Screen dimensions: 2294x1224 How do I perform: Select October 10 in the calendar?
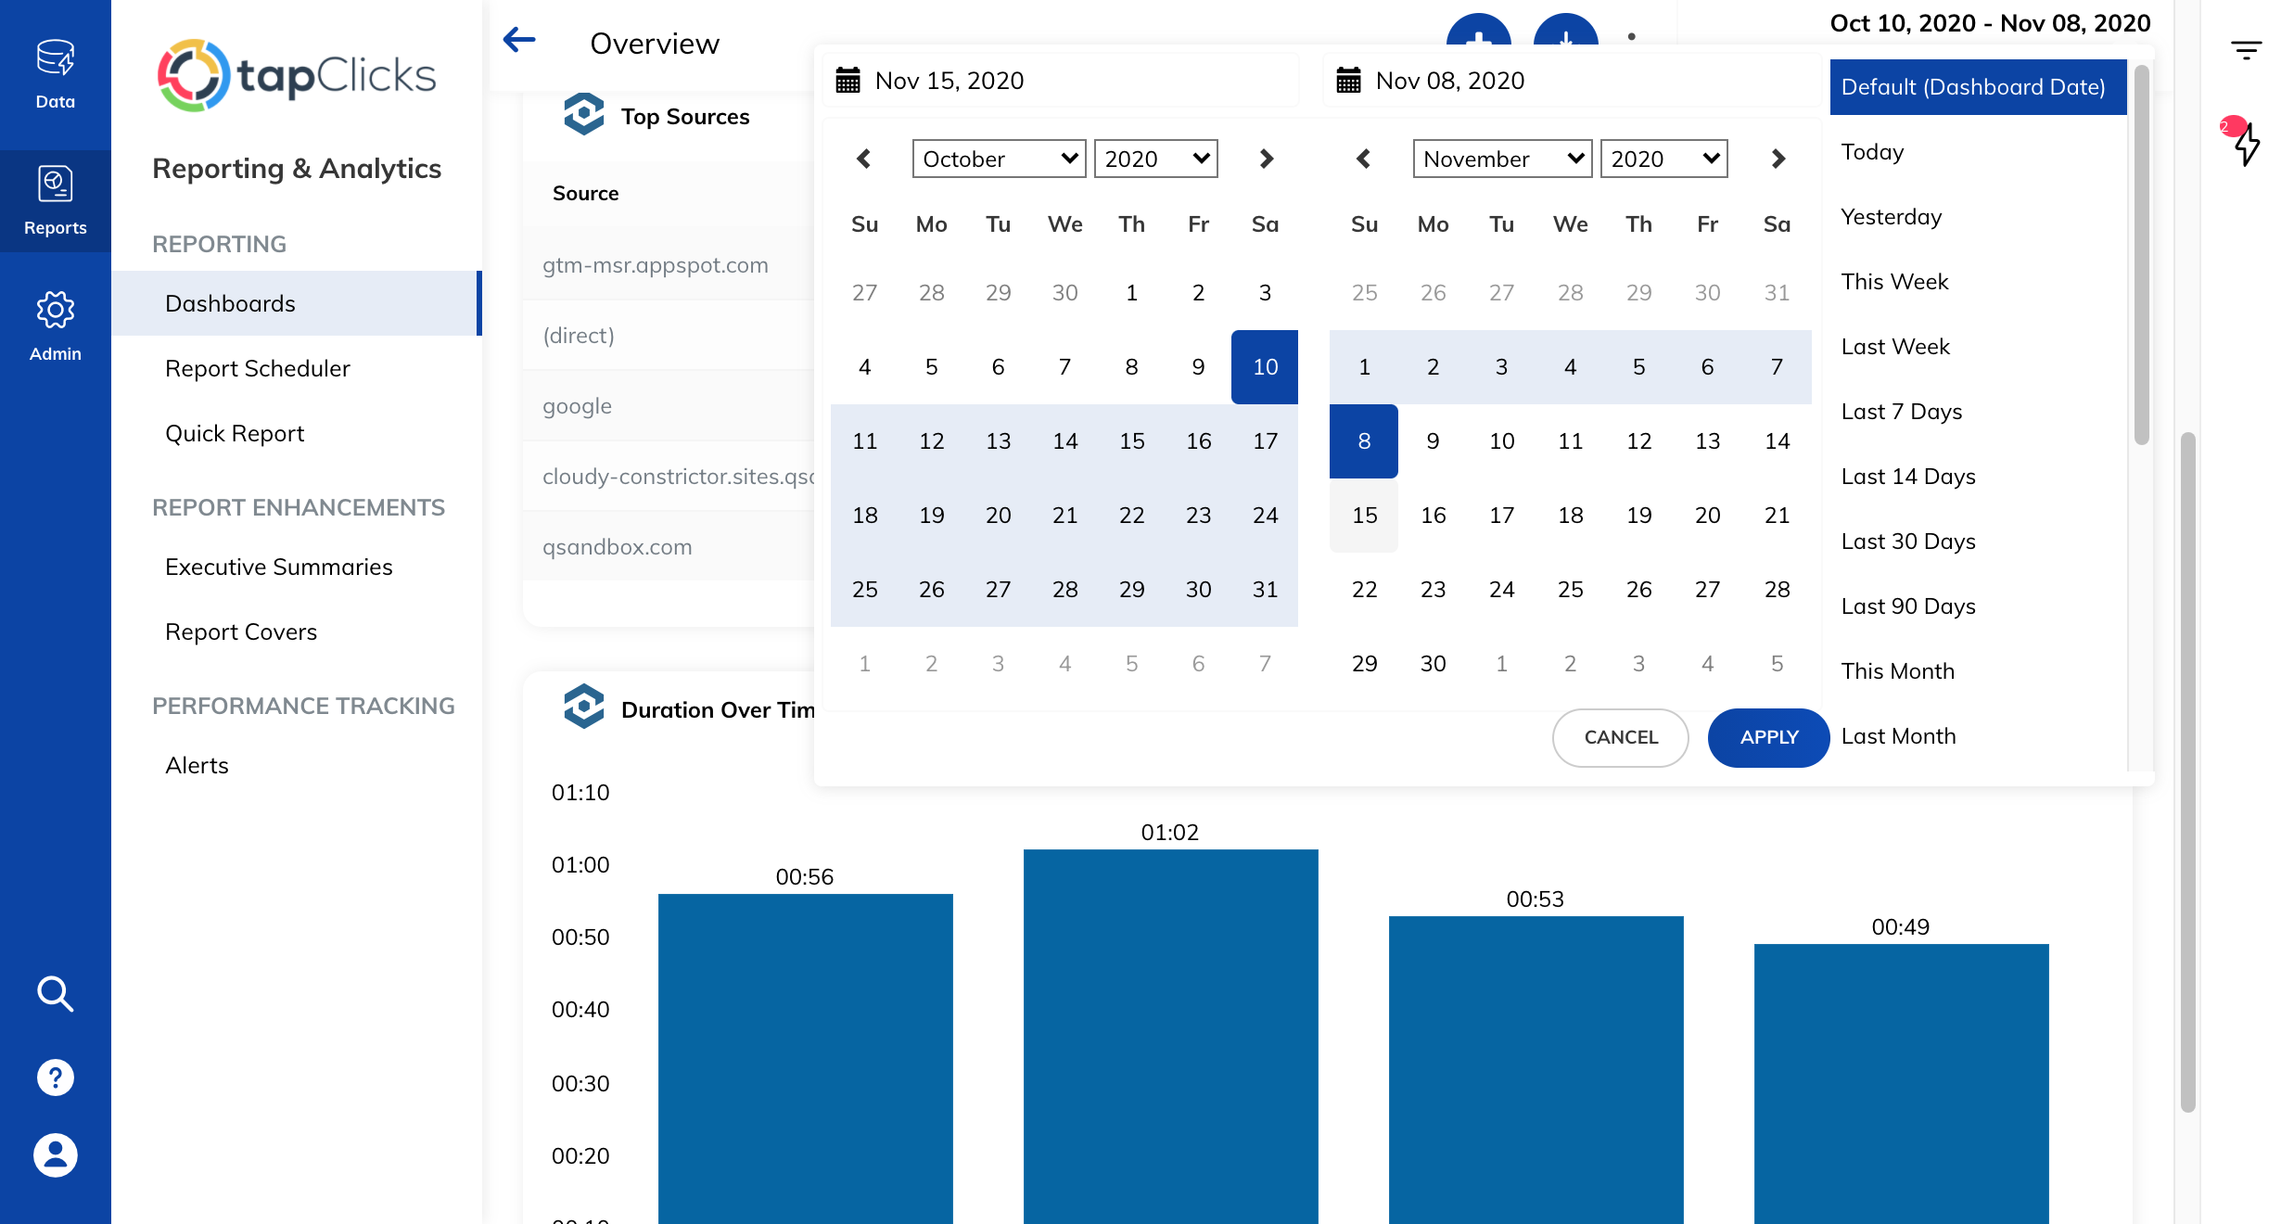(1265, 367)
